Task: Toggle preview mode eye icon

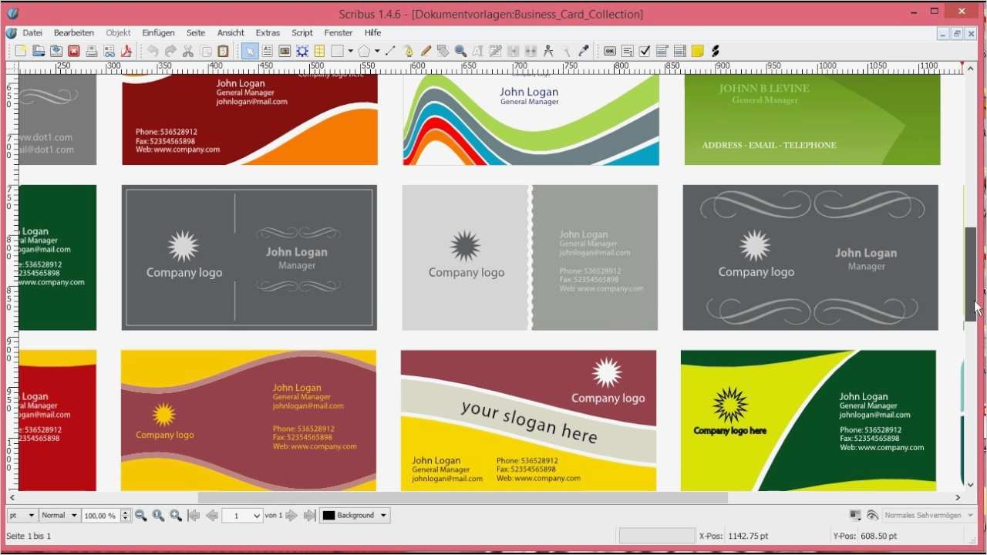Action: (x=872, y=515)
